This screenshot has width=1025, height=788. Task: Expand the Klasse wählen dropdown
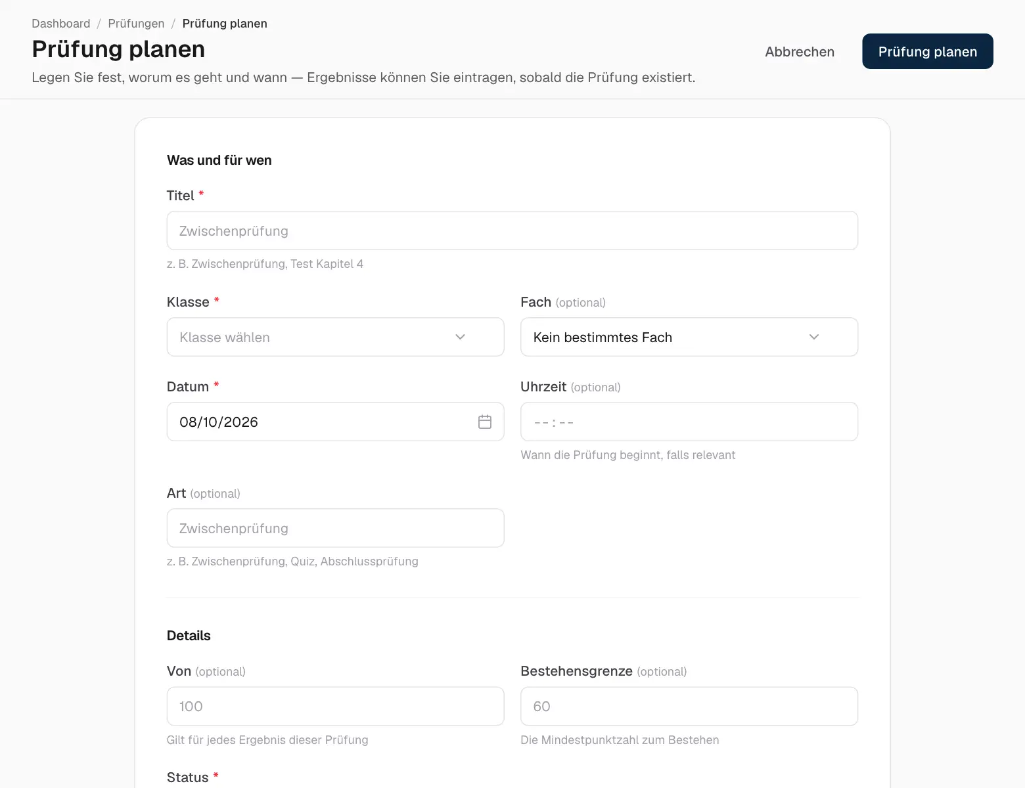(335, 337)
